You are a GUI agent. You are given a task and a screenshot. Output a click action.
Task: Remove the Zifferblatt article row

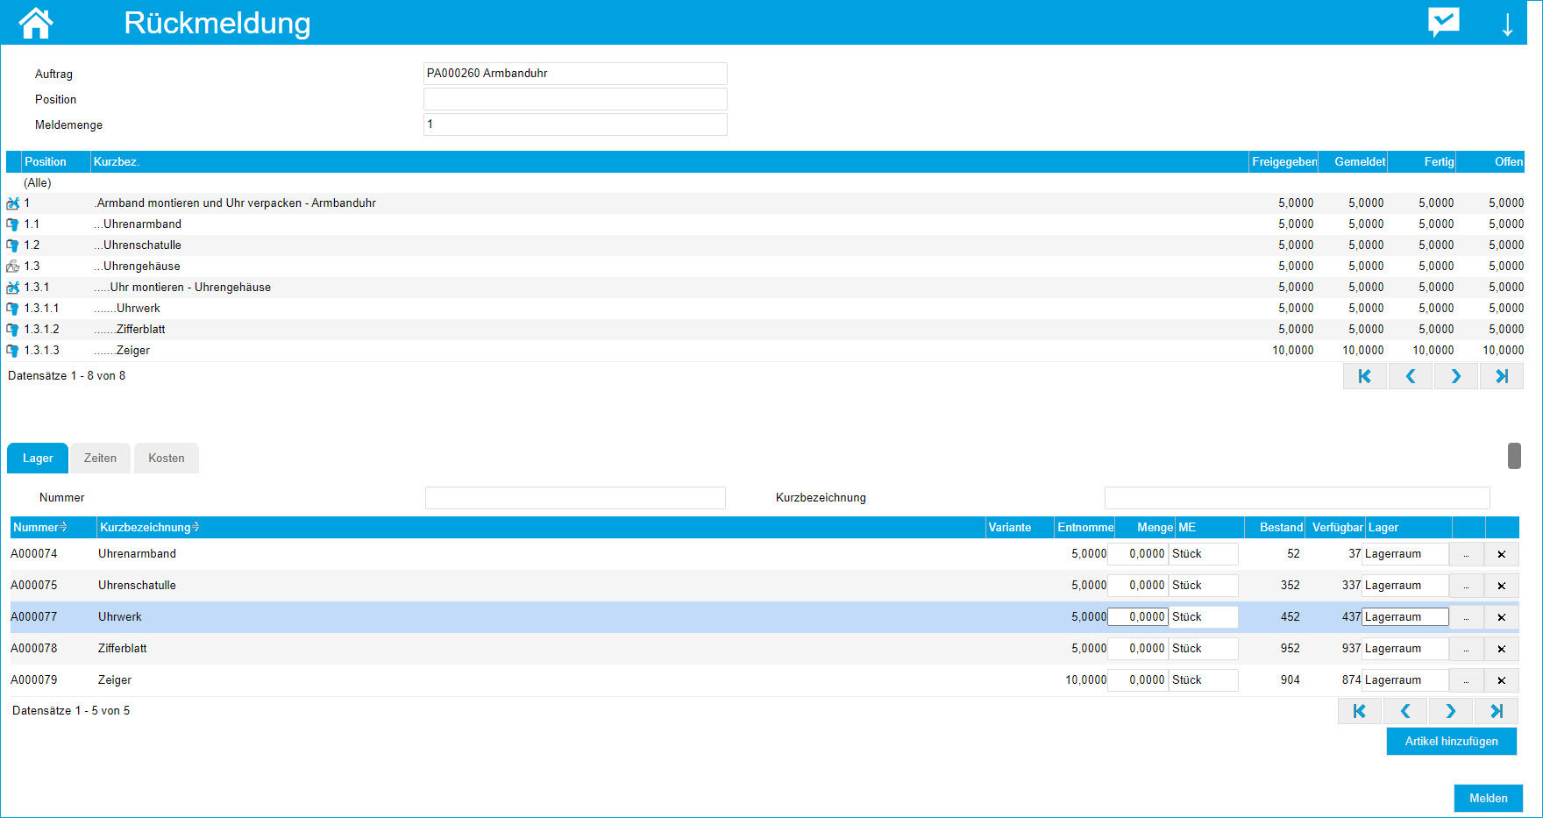tap(1502, 649)
